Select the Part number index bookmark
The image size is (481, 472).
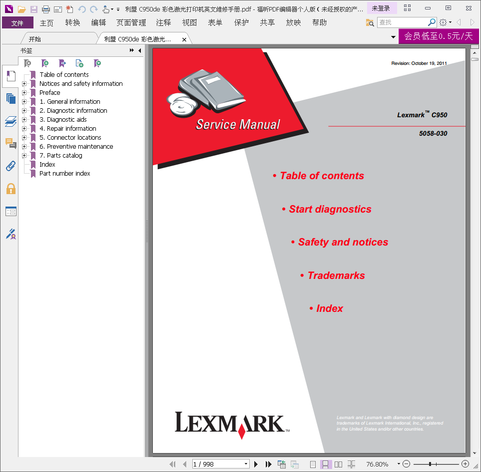(65, 174)
